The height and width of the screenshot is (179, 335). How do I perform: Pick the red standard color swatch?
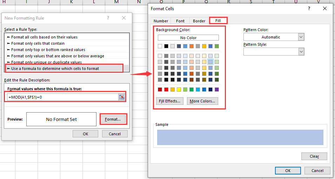point(166,89)
